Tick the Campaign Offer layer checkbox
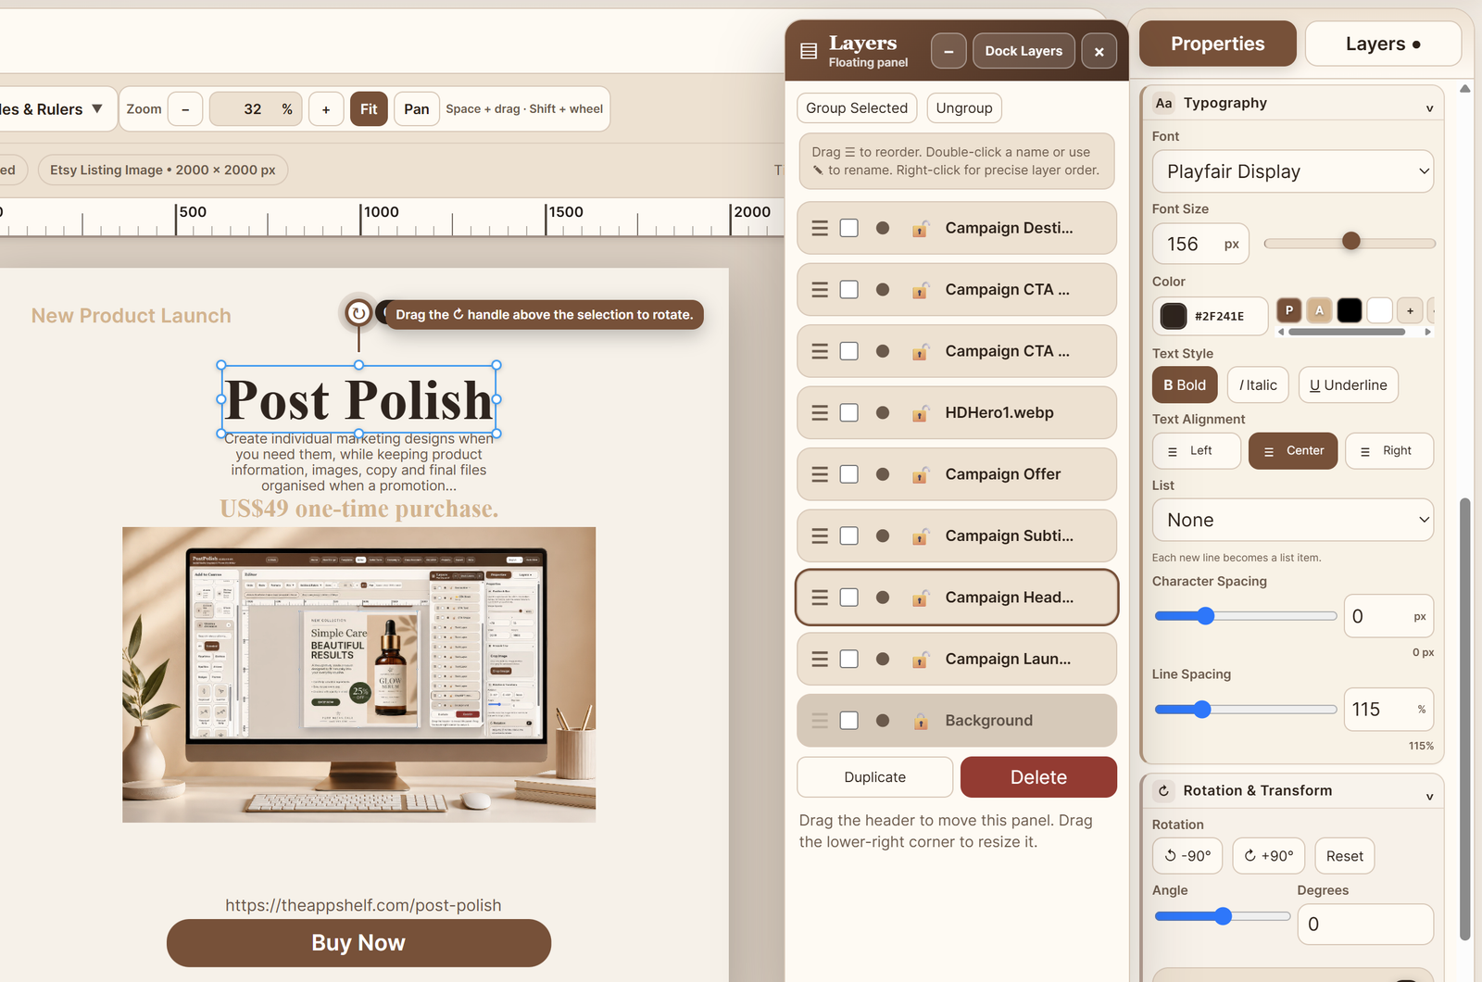The width and height of the screenshot is (1482, 982). [849, 474]
